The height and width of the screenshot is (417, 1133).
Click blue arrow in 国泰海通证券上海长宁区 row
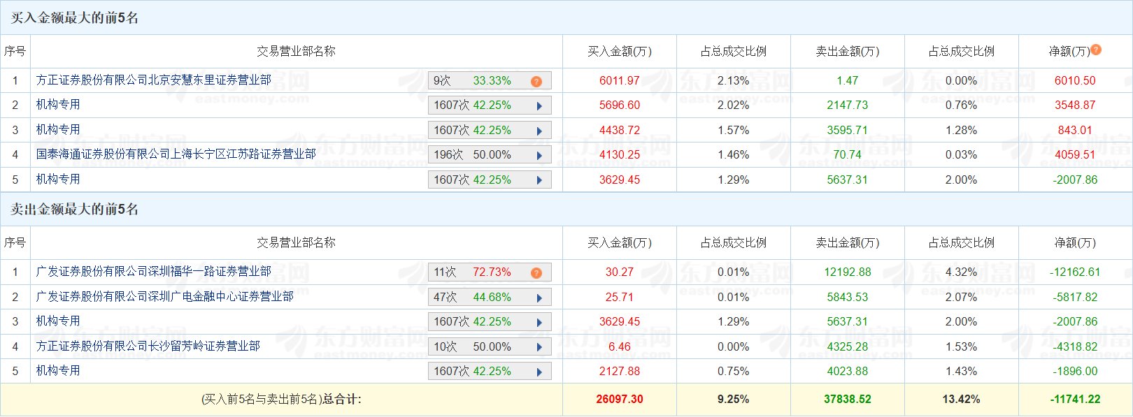[539, 156]
